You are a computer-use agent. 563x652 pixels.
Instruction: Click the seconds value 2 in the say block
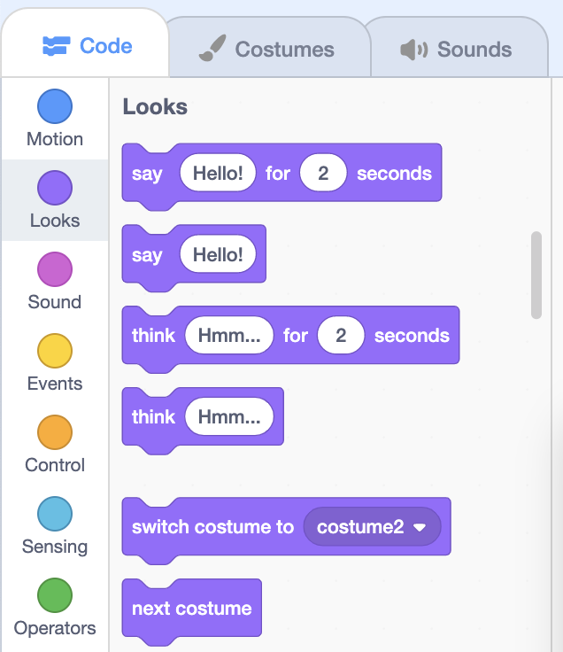323,173
